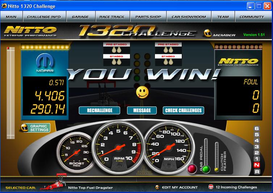273x193 pixels.
Task: Select gear 3 on shifter
Action: tap(257, 147)
